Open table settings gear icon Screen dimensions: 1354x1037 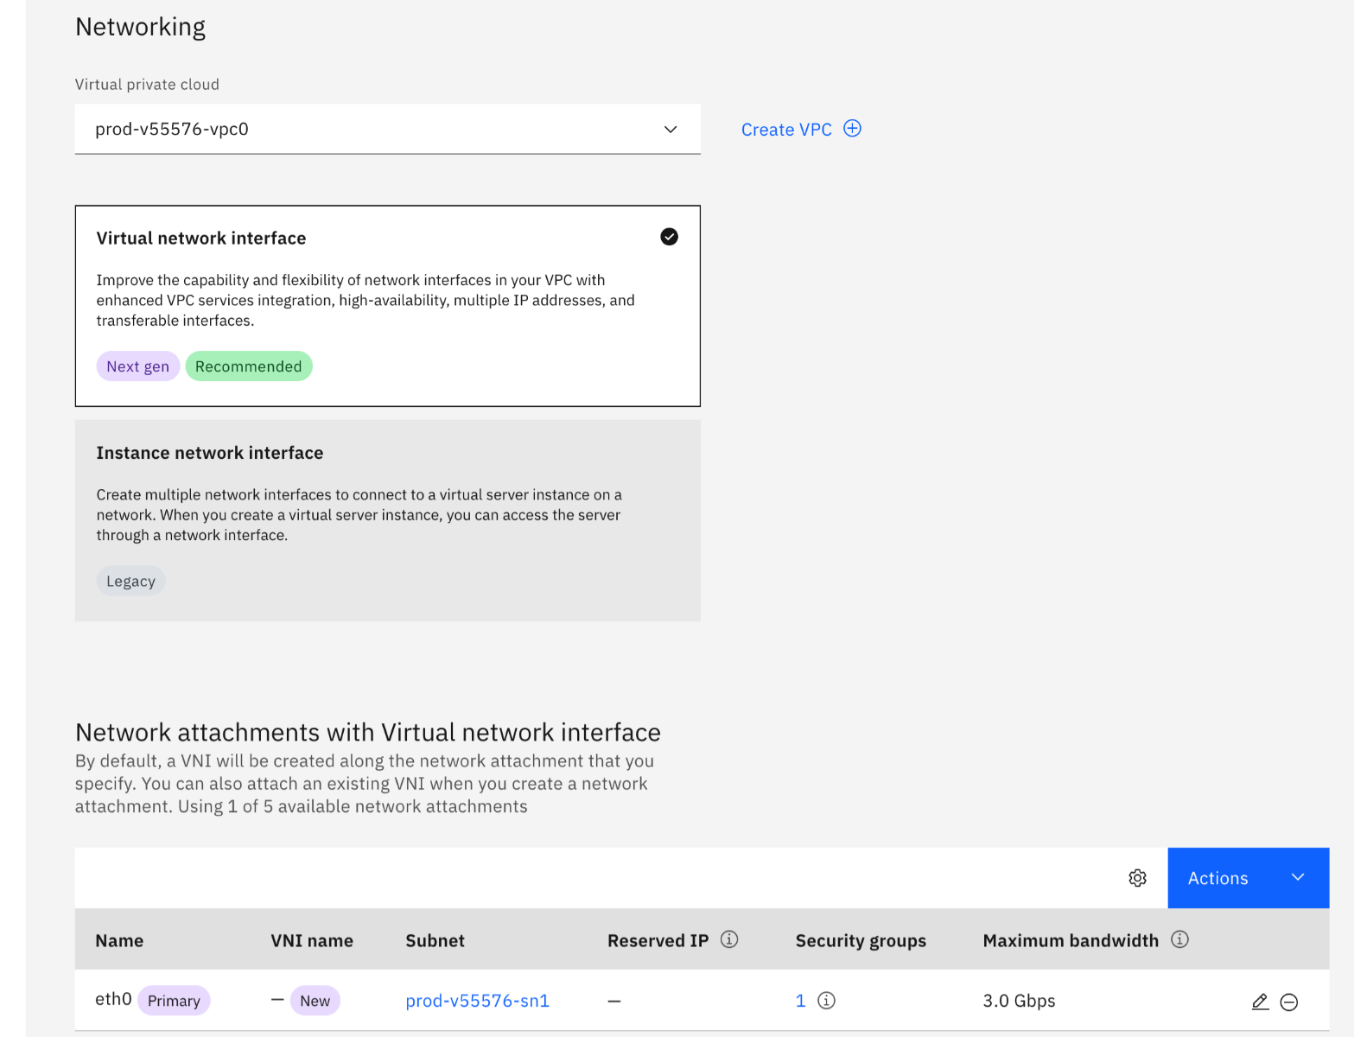coord(1137,878)
